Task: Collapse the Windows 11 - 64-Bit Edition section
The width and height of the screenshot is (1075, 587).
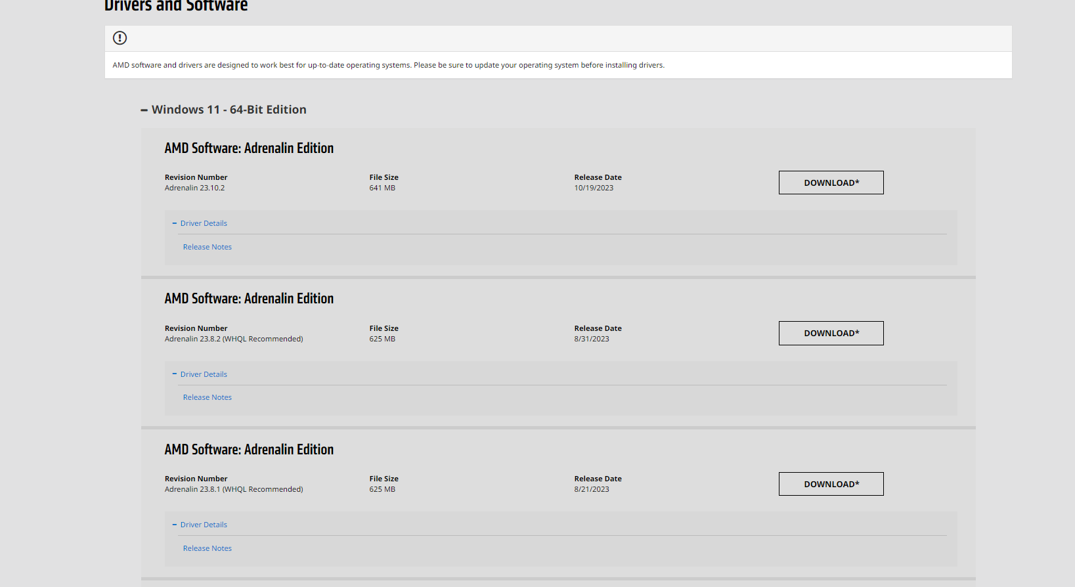Action: click(223, 110)
